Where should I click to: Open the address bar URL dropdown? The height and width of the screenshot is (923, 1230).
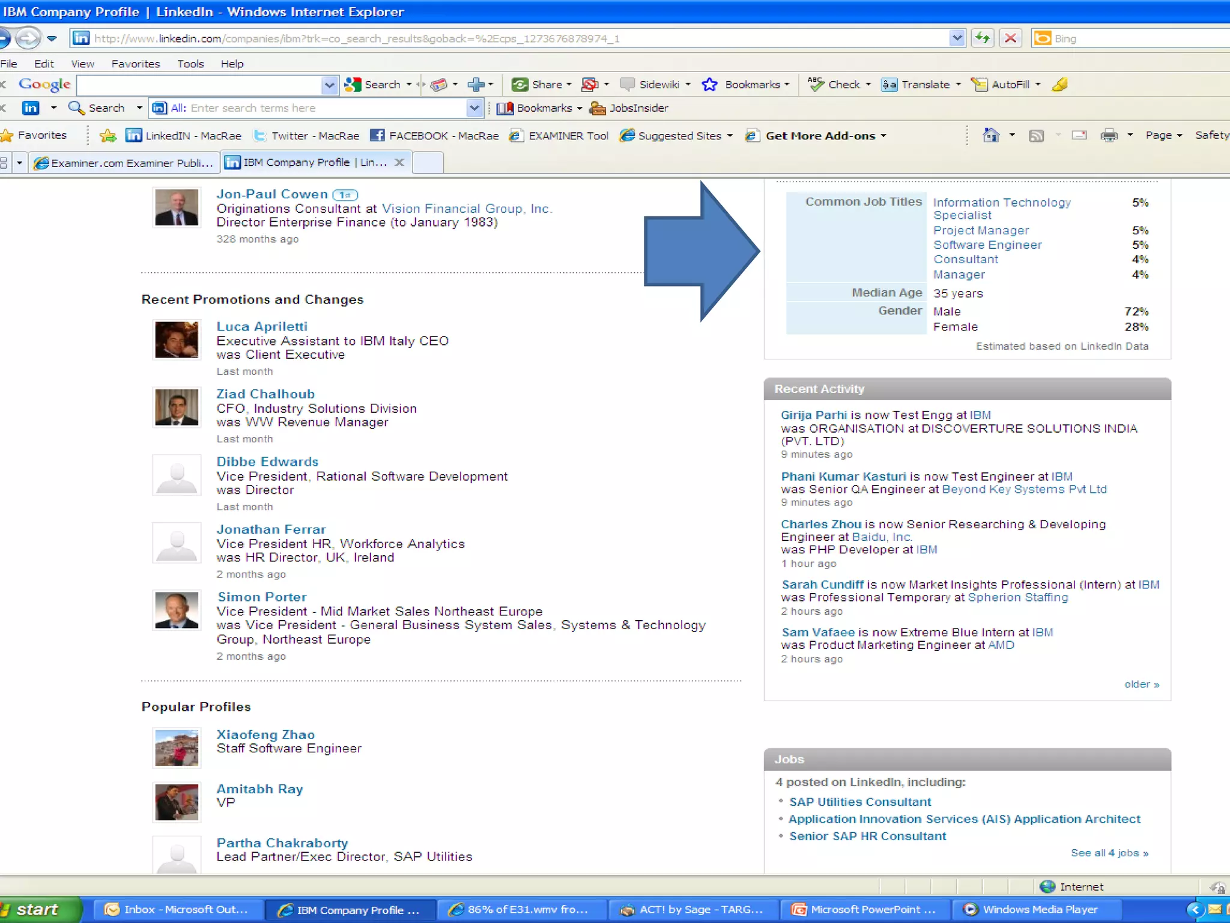tap(957, 38)
